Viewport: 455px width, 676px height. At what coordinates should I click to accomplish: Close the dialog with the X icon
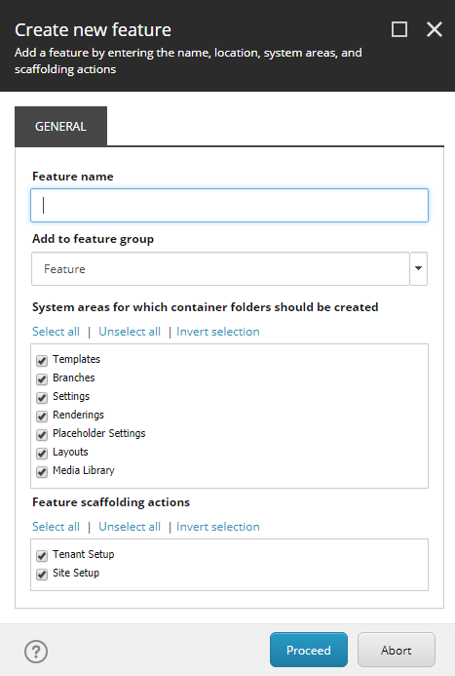pyautogui.click(x=434, y=29)
